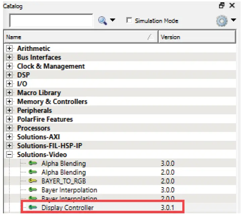
Task: Enable the Simulation Mode checkbox
Action: tap(129, 20)
